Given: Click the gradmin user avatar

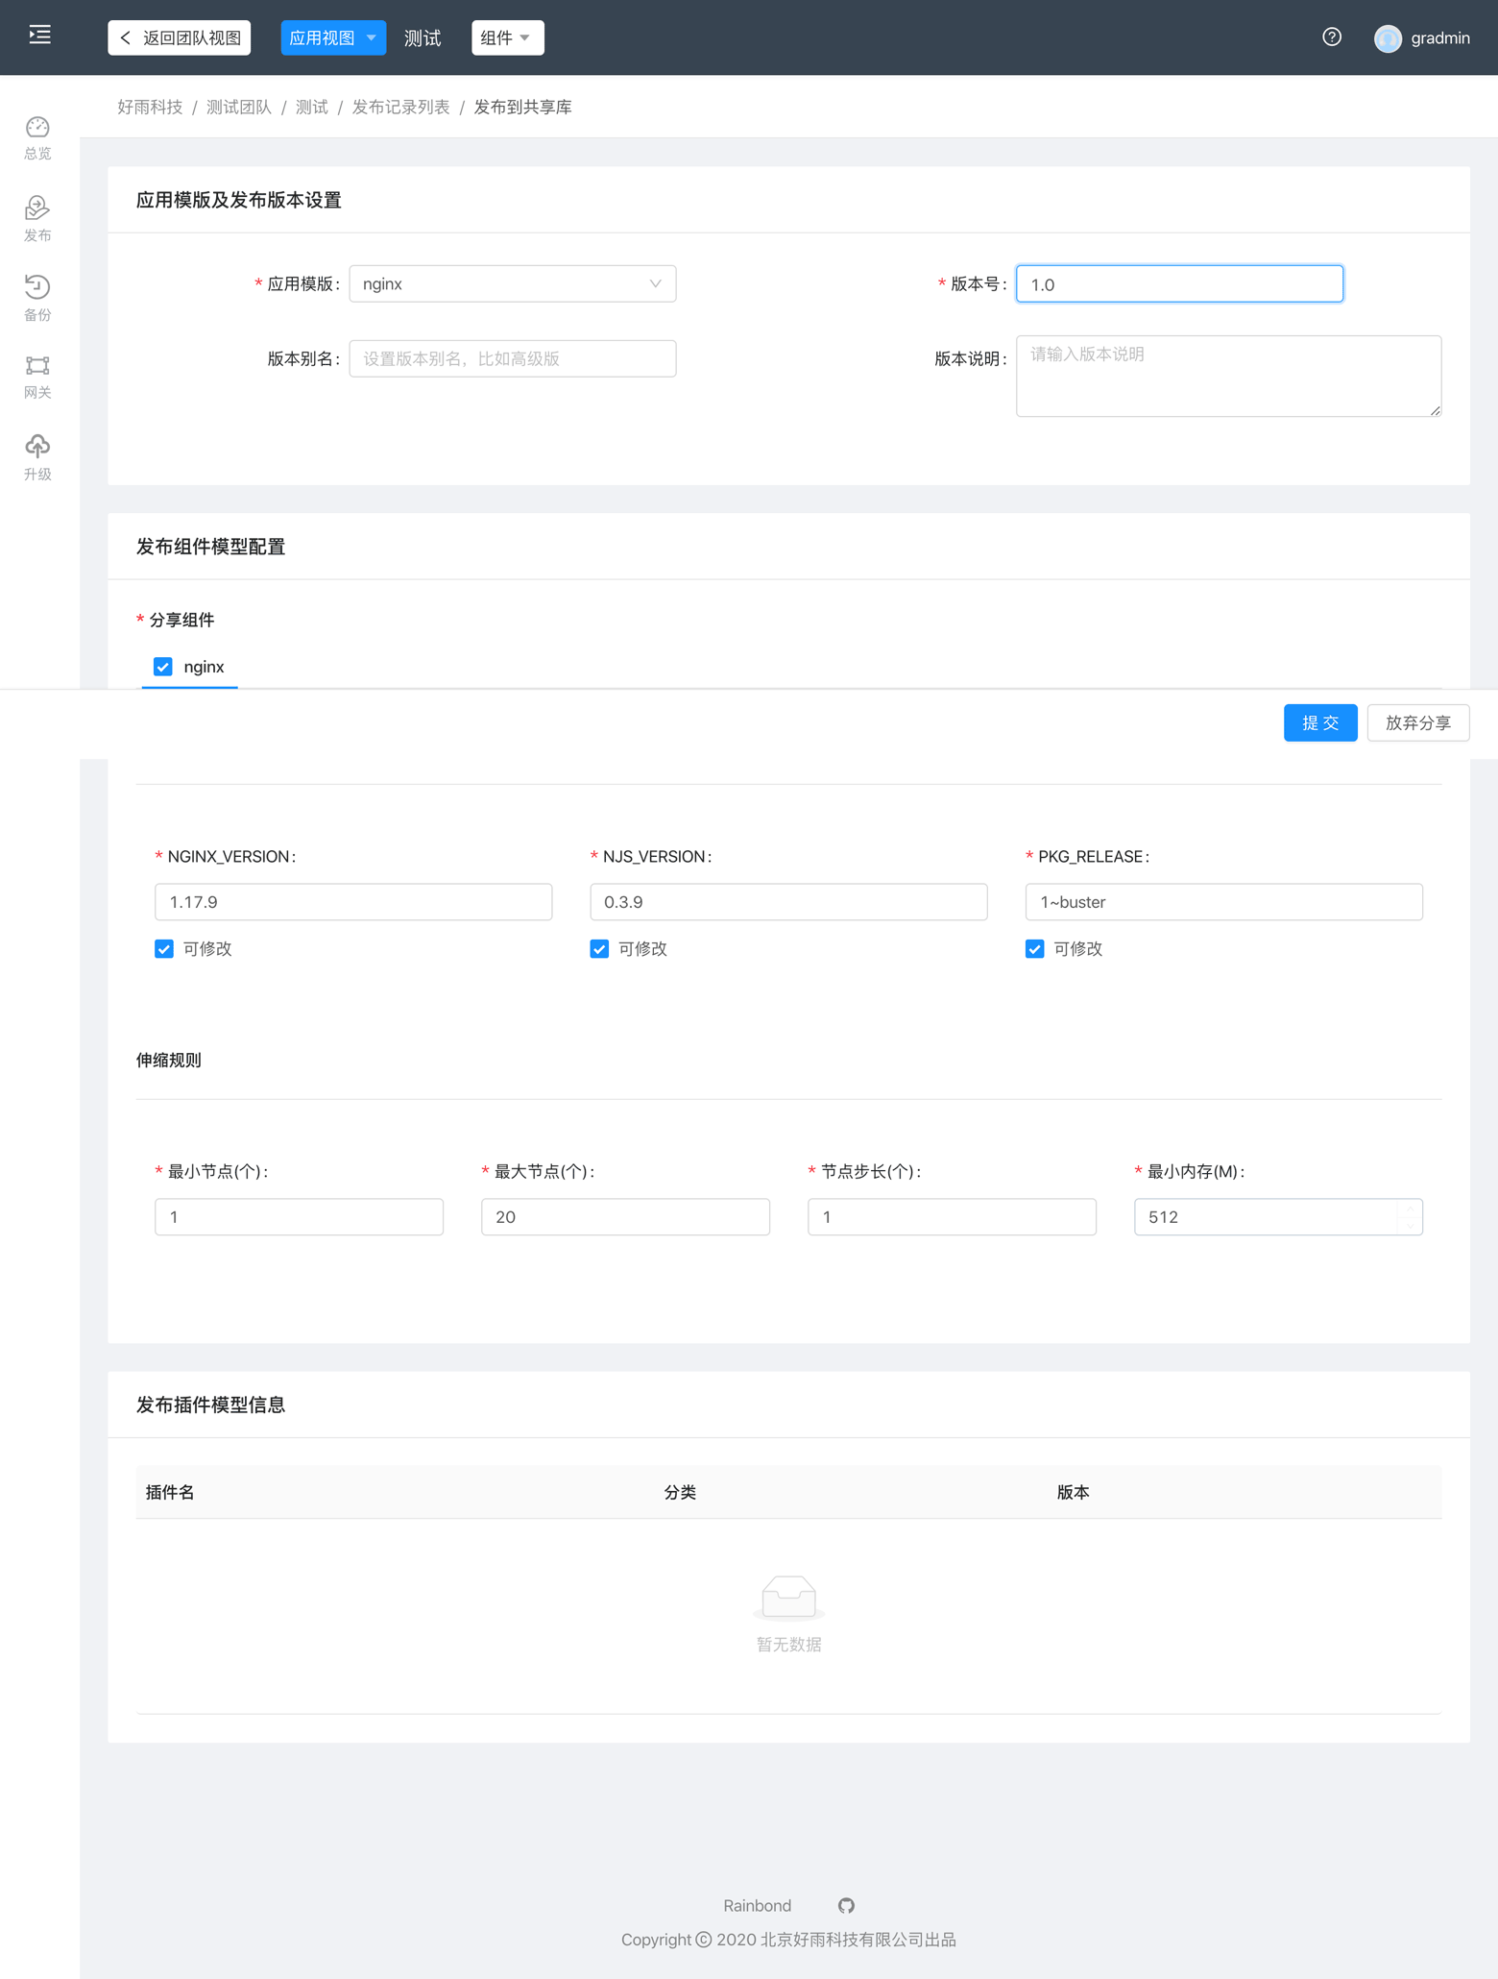Looking at the screenshot, I should (1388, 38).
